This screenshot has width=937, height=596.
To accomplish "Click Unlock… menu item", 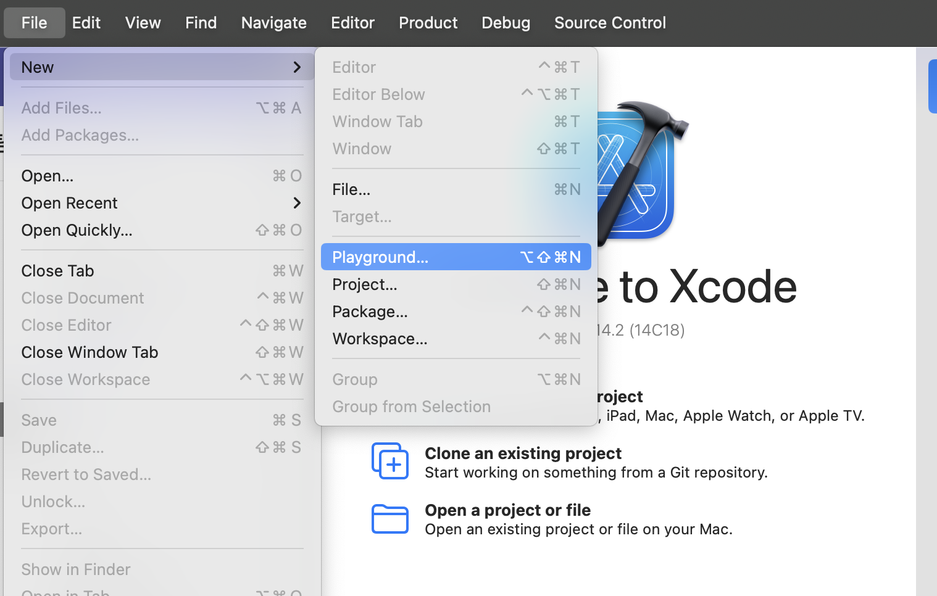I will click(x=162, y=502).
